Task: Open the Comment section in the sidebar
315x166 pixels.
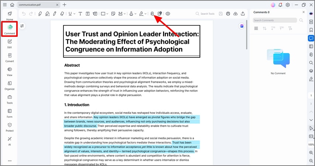Action: (x=10, y=29)
